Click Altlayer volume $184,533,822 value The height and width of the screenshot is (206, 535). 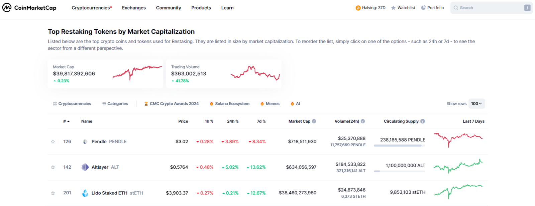click(350, 164)
